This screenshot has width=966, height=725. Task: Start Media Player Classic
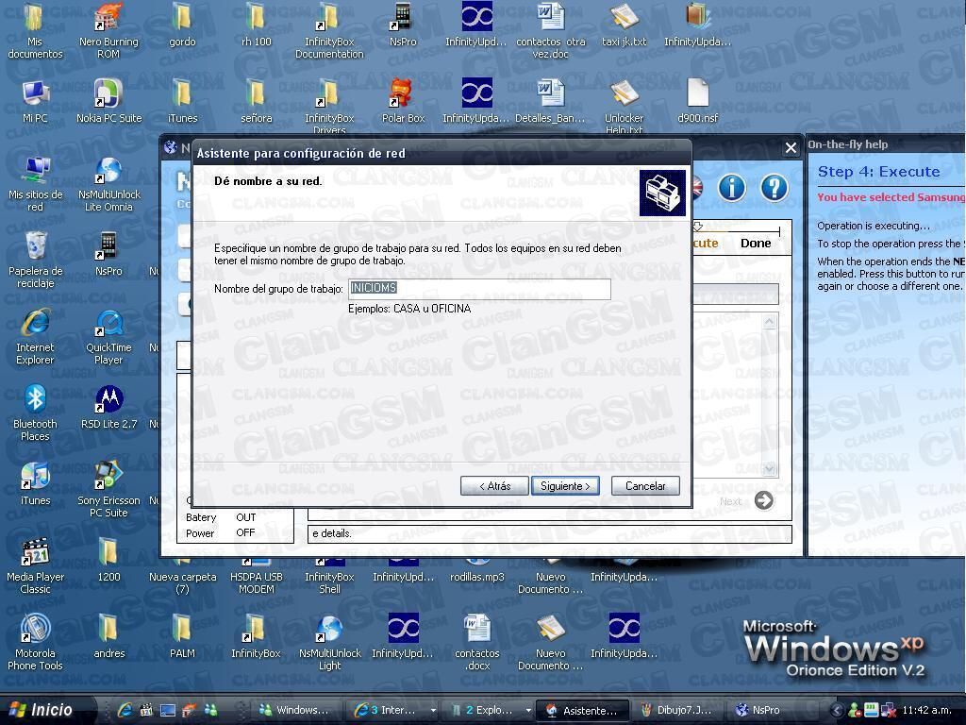tap(35, 552)
